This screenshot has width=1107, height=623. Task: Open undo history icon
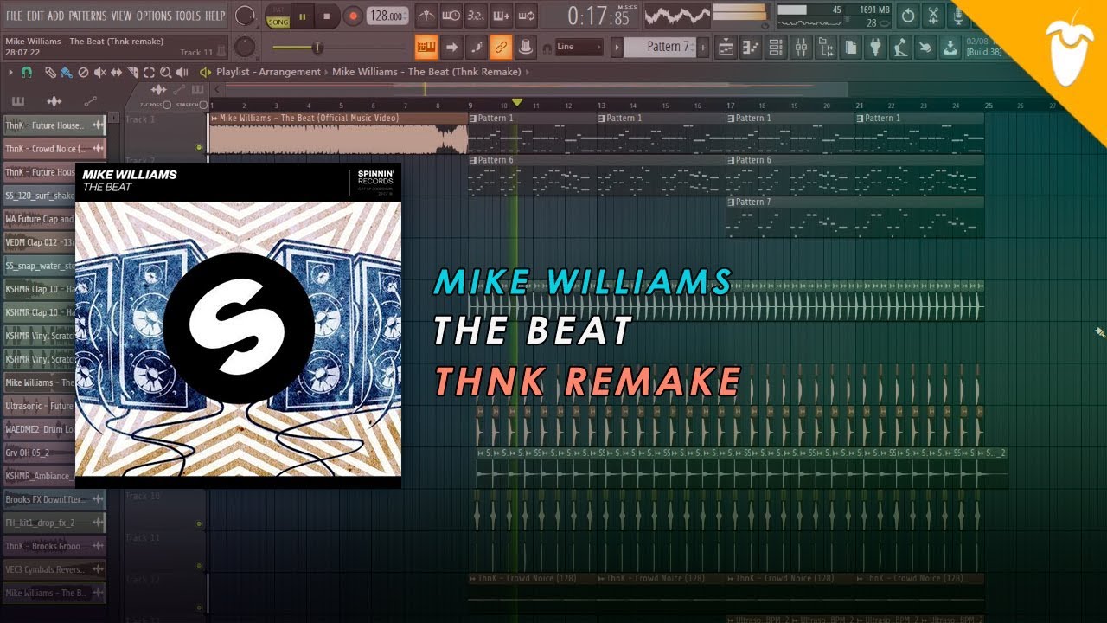908,16
